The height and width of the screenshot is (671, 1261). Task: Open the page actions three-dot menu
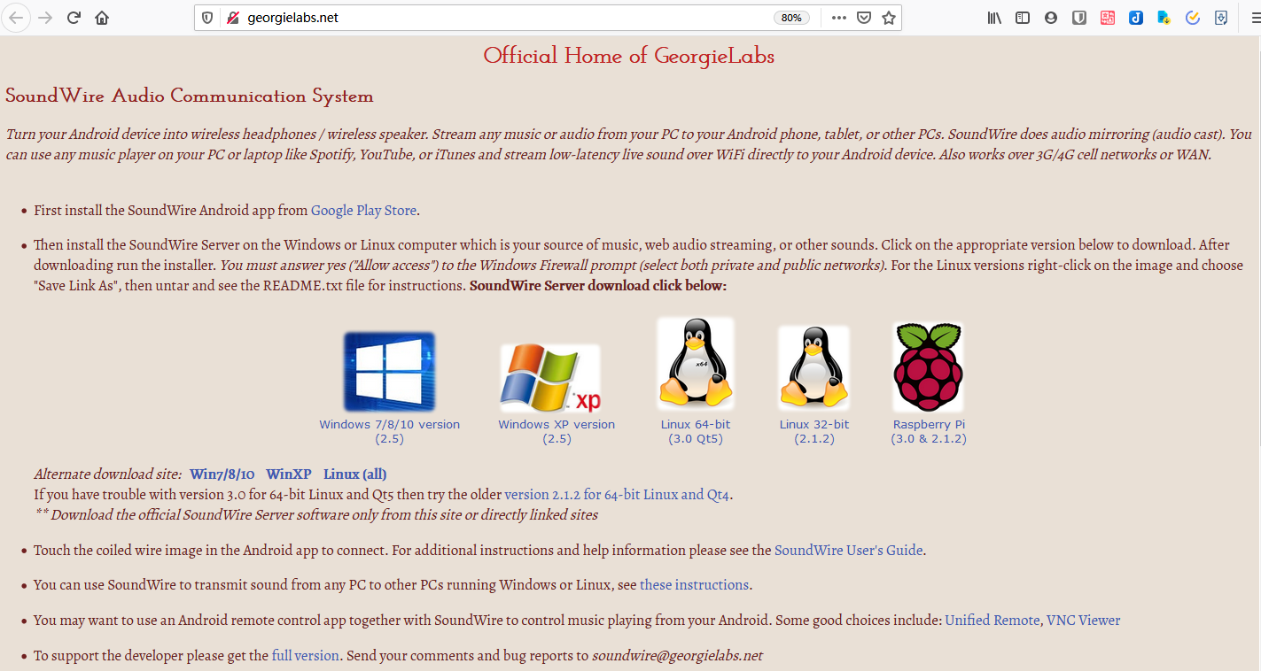(x=838, y=18)
